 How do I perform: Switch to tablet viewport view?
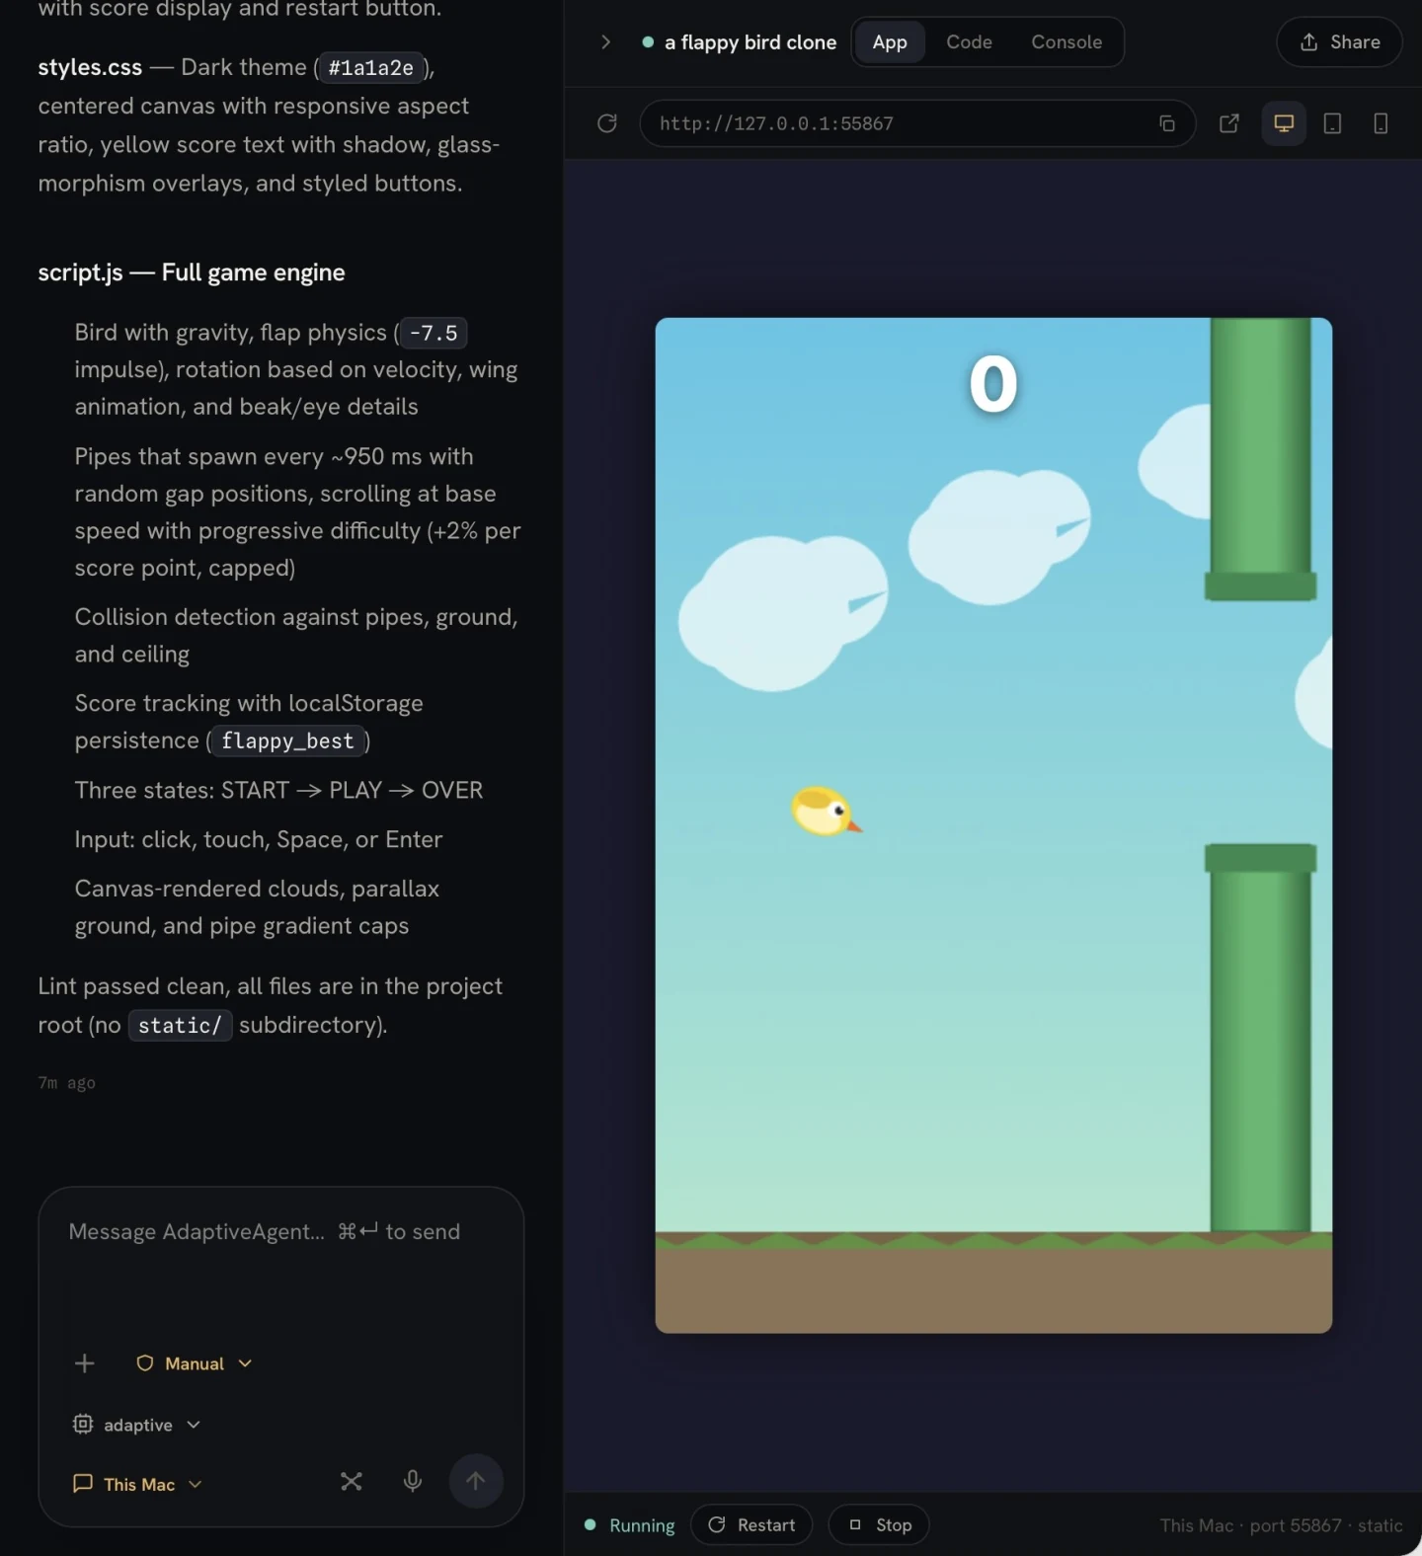coord(1332,123)
